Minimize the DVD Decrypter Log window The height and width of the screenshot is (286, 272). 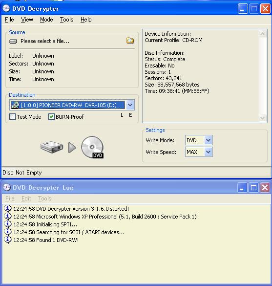point(242,188)
